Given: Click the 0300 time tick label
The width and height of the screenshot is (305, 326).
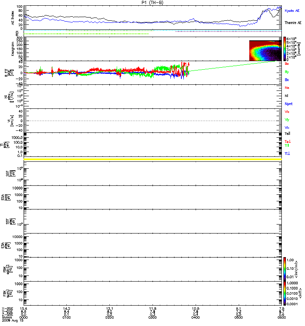Looking at the screenshot, I should (x=152, y=317).
